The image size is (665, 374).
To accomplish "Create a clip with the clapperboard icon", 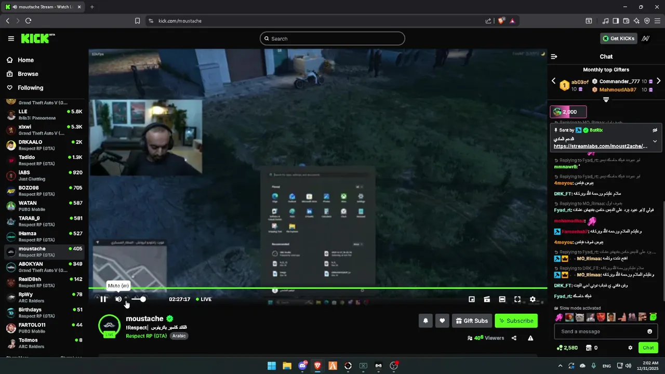I will pyautogui.click(x=487, y=299).
